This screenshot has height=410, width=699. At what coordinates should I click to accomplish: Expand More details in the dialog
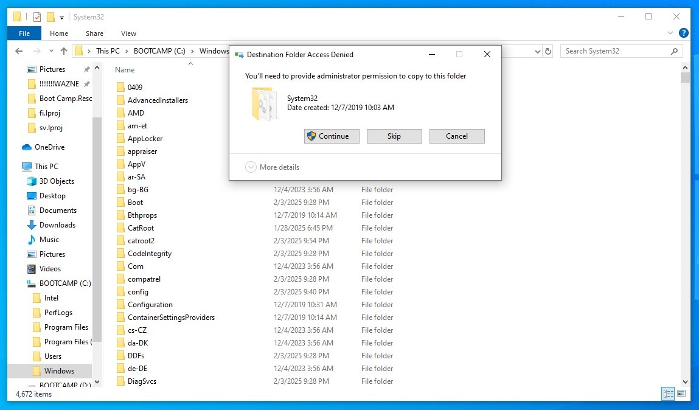coord(273,167)
